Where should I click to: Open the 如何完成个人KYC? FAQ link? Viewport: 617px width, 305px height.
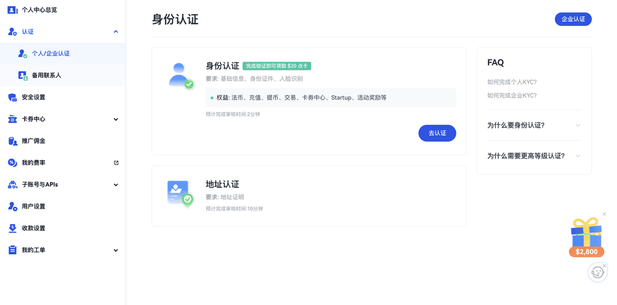pos(512,82)
